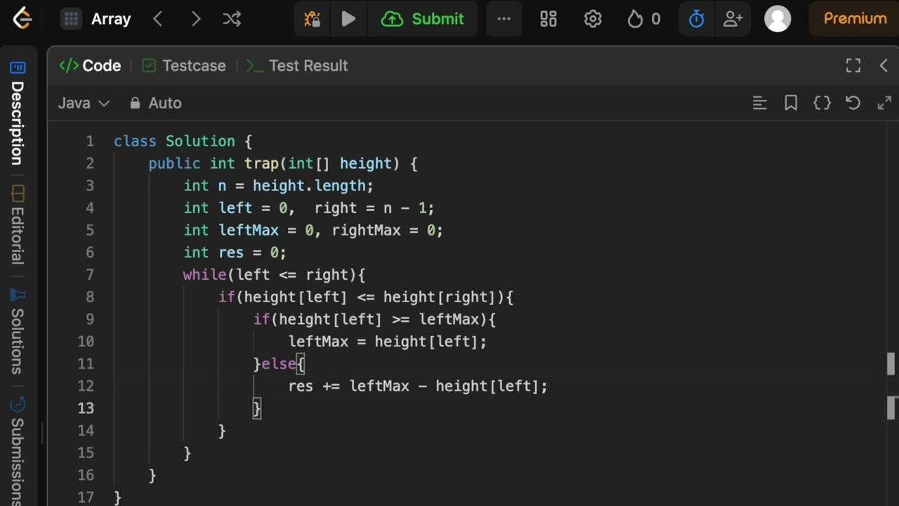Click 'res += leftMax - height[left];' line
The image size is (899, 506).
click(x=417, y=386)
